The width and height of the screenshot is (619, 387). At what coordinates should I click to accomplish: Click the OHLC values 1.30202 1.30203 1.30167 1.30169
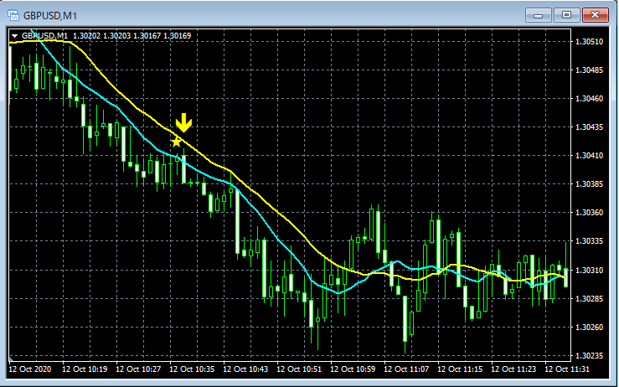pos(132,35)
